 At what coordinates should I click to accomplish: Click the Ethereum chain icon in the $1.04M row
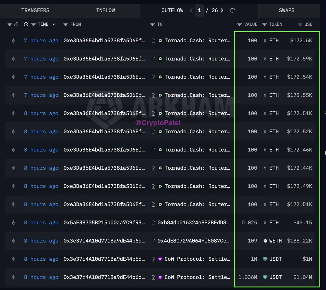tap(13, 277)
